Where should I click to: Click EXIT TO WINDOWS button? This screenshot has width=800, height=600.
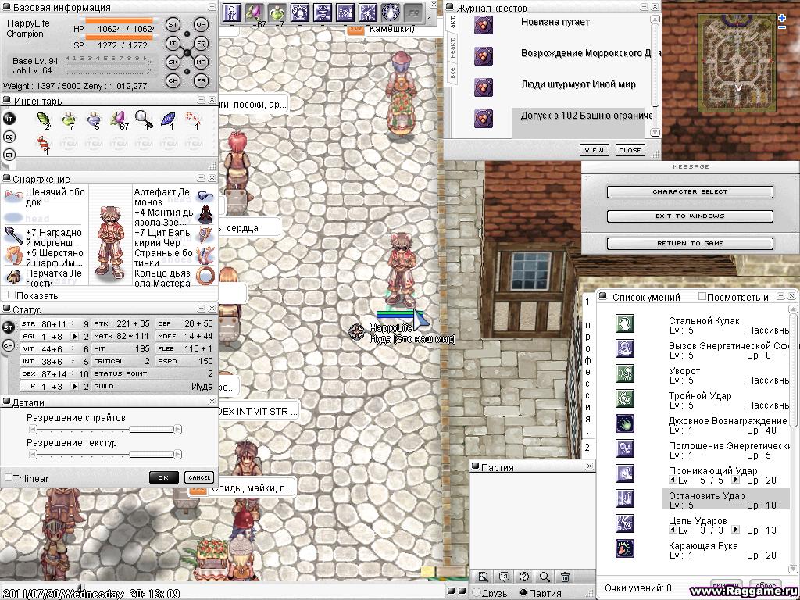pyautogui.click(x=690, y=216)
